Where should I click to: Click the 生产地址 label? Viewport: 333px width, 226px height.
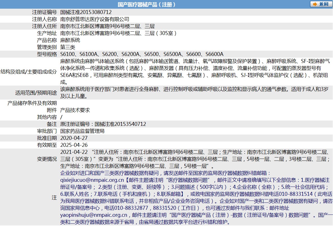tap(47, 33)
